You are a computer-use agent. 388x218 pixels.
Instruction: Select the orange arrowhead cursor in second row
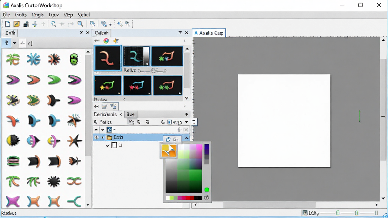(33, 79)
